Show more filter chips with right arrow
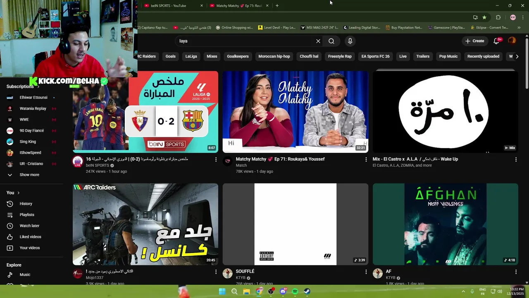Image resolution: width=529 pixels, height=298 pixels. pos(517,56)
